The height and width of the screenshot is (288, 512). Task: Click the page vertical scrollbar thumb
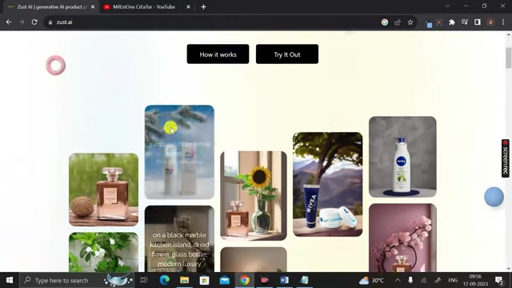point(508,58)
